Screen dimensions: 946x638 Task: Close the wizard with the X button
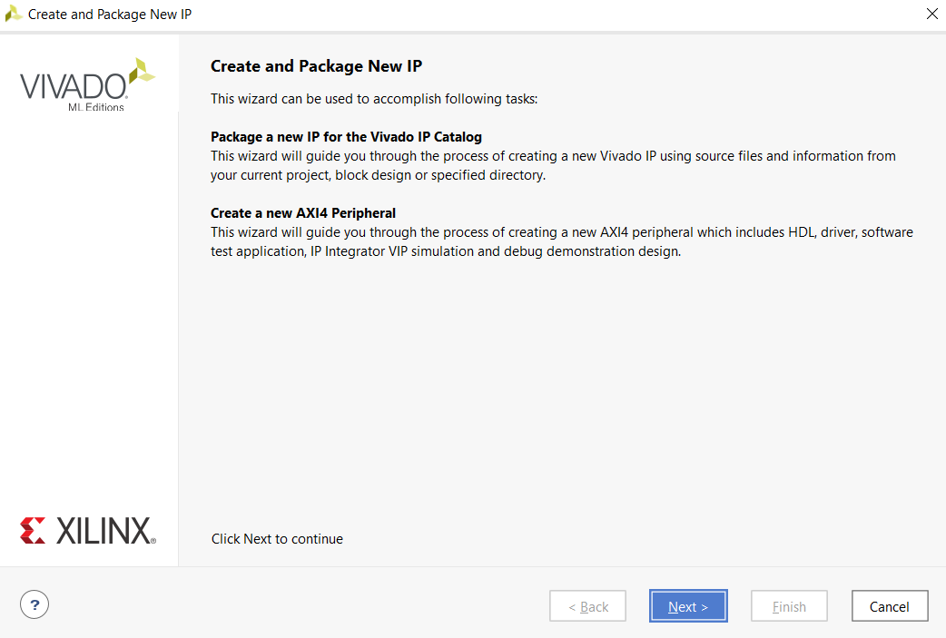tap(931, 14)
